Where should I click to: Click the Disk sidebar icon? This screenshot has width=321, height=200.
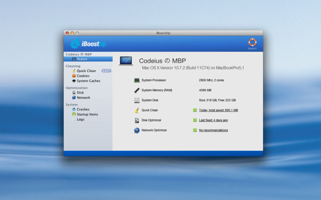tap(74, 92)
